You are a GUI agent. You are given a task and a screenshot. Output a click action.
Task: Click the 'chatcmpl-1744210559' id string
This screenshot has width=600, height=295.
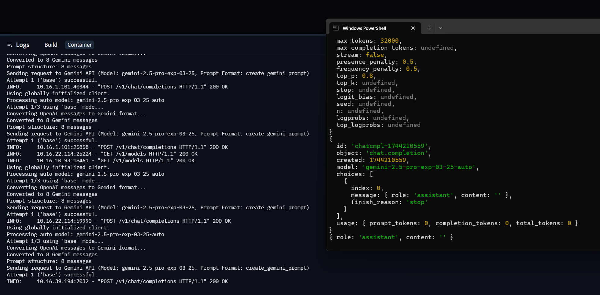389,146
